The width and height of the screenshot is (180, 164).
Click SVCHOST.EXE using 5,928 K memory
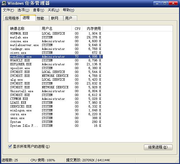tap(56, 87)
